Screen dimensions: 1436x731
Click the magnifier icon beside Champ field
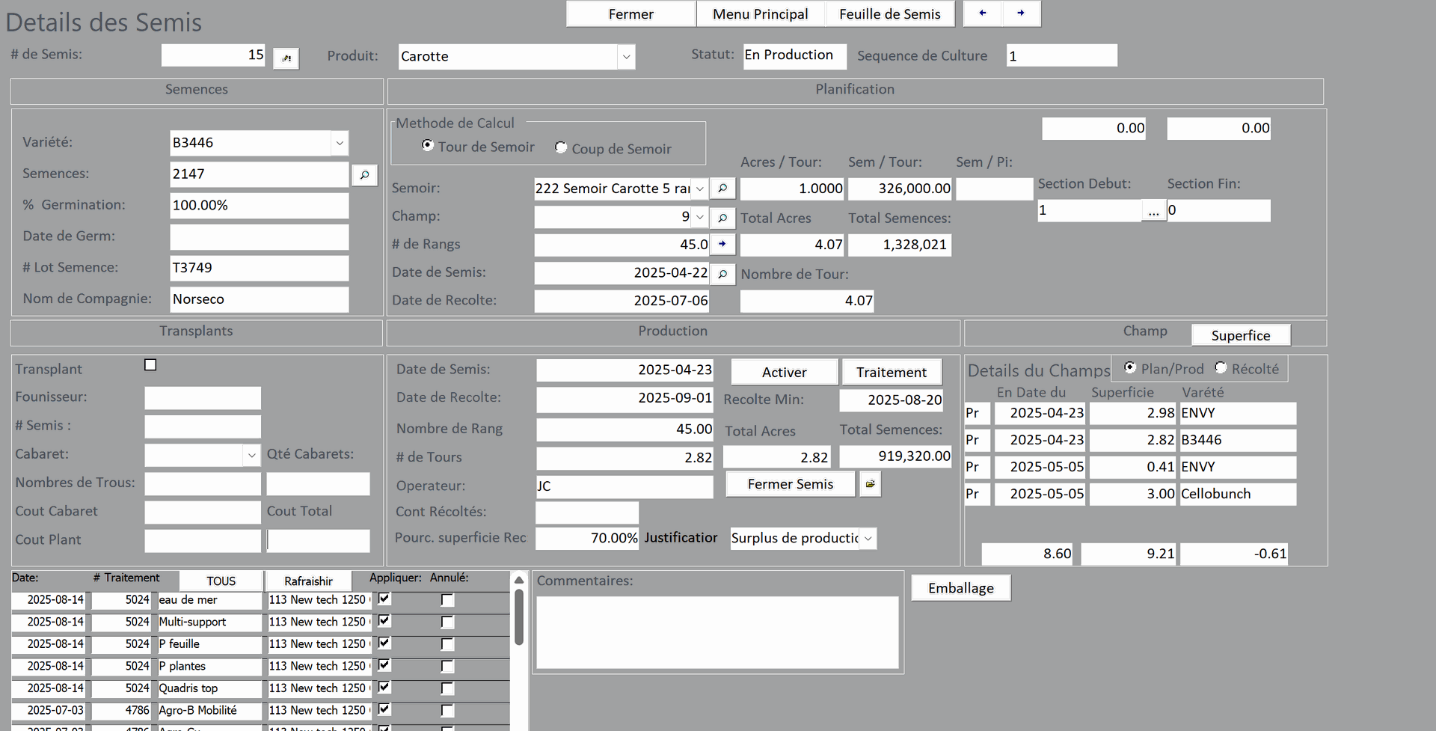tap(722, 218)
